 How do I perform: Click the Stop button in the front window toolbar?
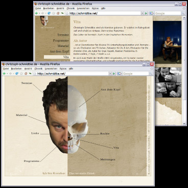pos(21,74)
